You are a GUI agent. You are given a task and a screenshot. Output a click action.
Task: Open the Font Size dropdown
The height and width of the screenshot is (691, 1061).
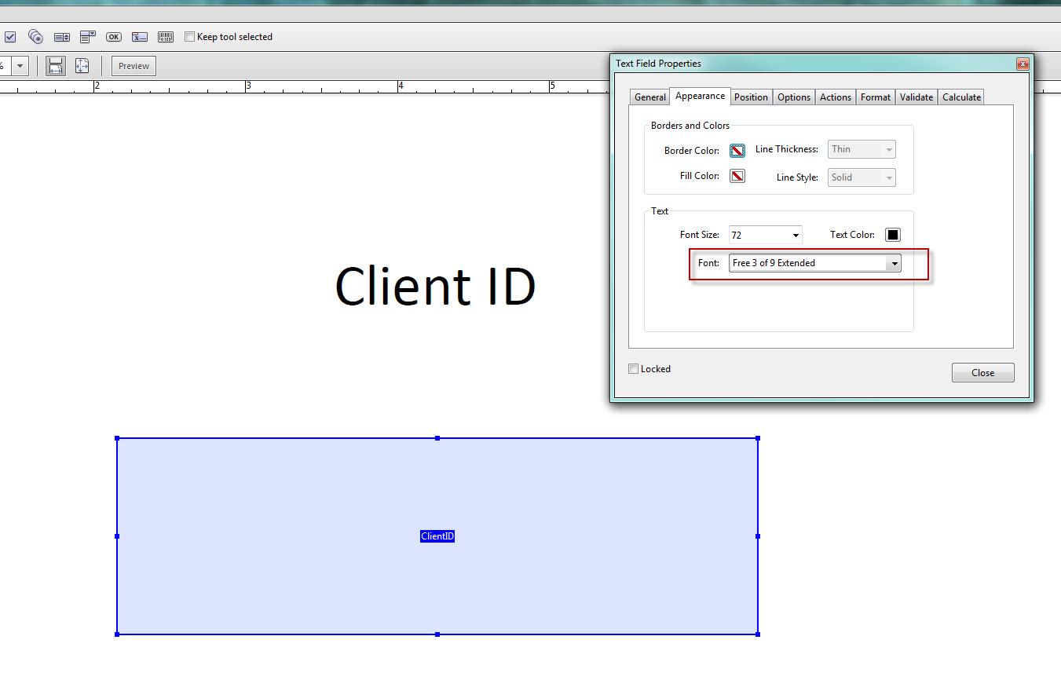(x=796, y=236)
